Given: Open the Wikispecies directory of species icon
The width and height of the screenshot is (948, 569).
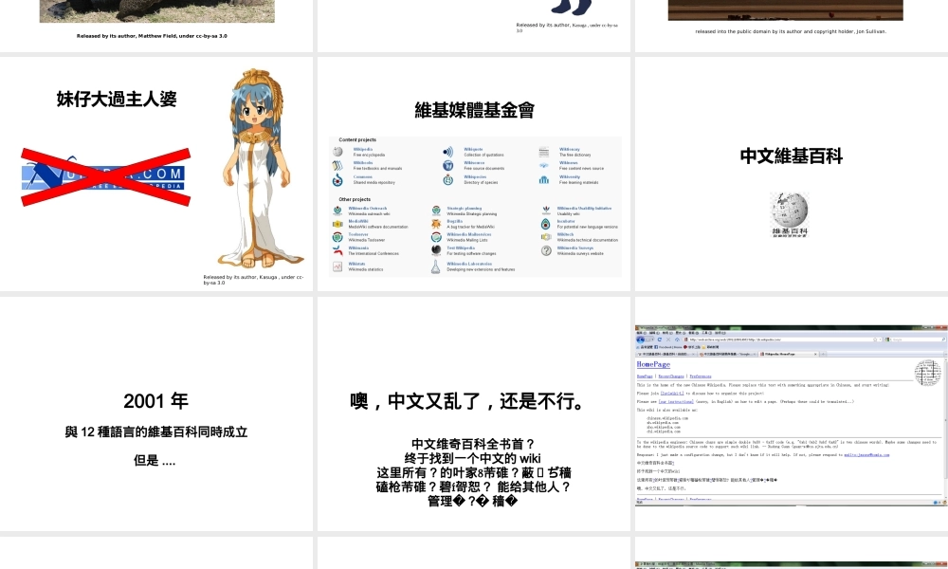Looking at the screenshot, I should click(x=447, y=180).
